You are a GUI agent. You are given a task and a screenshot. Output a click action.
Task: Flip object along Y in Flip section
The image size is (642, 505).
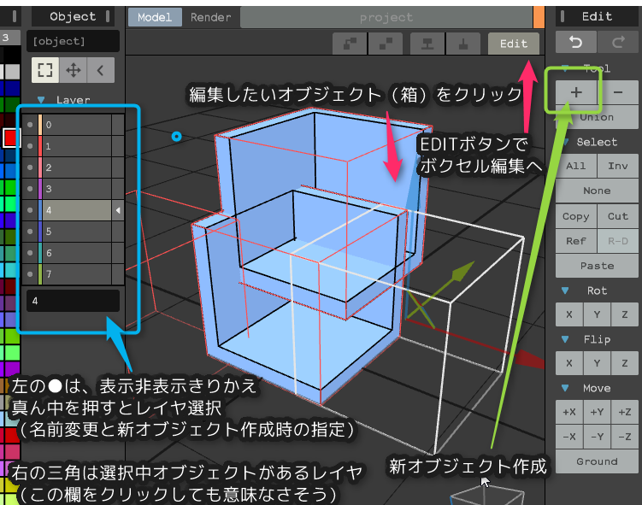tap(597, 363)
